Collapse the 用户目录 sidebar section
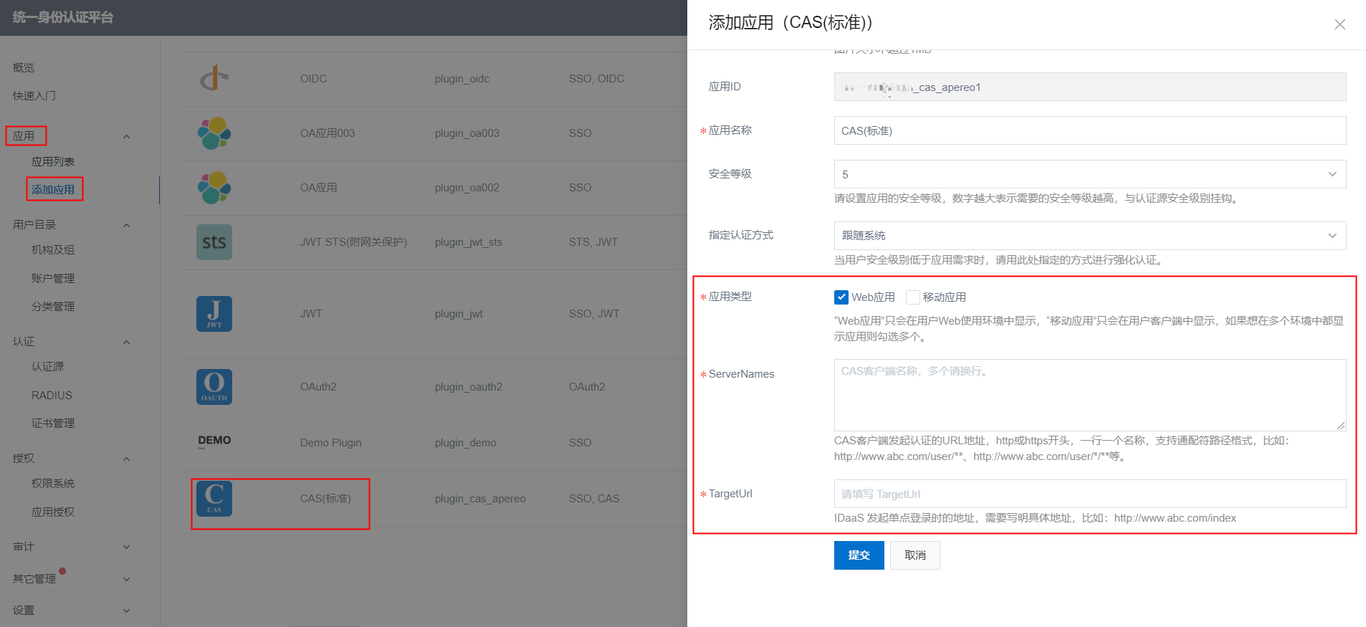This screenshot has height=627, width=1366. pos(126,225)
